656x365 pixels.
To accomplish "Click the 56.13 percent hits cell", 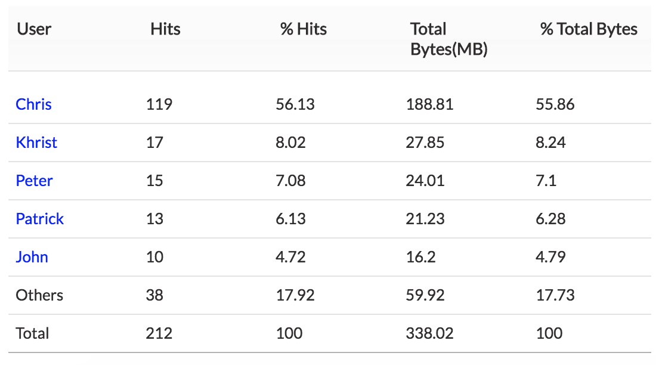I will click(295, 104).
